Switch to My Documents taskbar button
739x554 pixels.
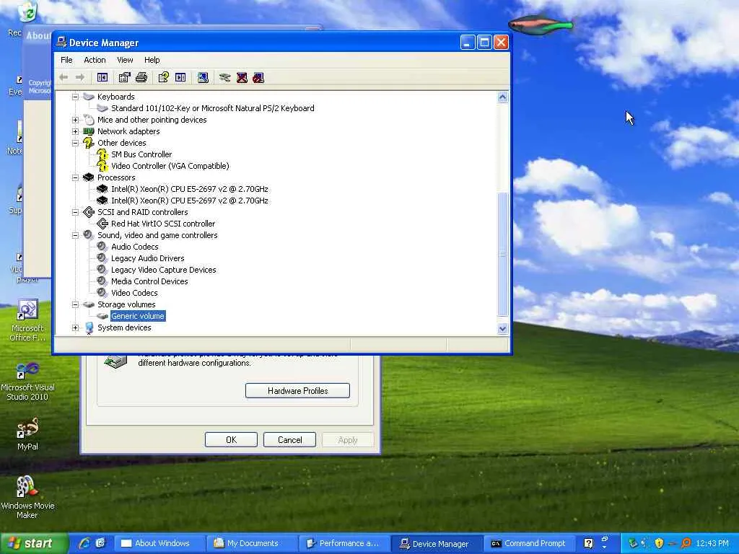click(x=252, y=543)
